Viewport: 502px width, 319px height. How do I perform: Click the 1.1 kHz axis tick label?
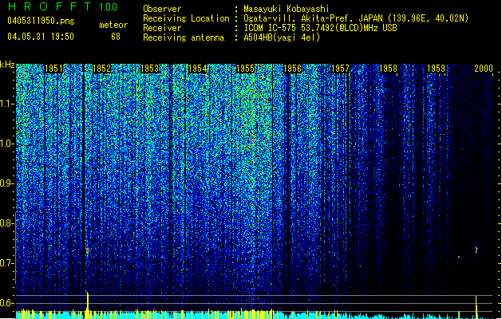point(6,104)
